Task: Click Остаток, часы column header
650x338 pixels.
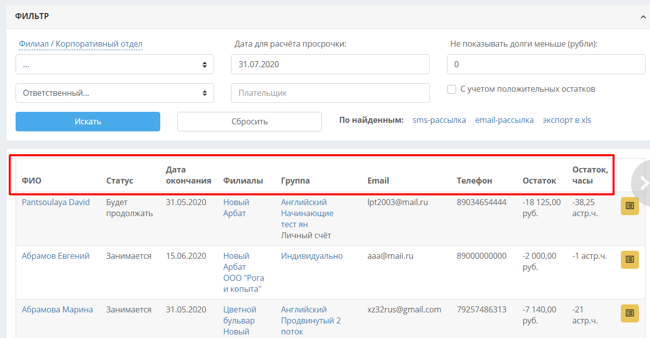Action: pyautogui.click(x=590, y=175)
